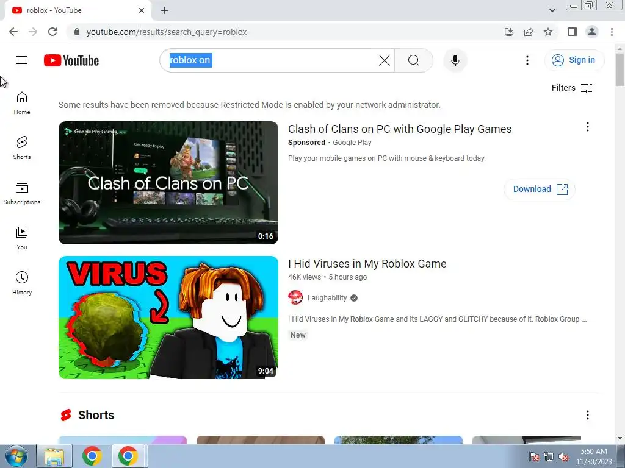This screenshot has height=468, width=625.
Task: Open Windows Explorer from the taskbar
Action: pos(54,456)
